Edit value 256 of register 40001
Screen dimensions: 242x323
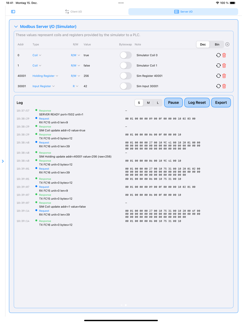pos(86,76)
